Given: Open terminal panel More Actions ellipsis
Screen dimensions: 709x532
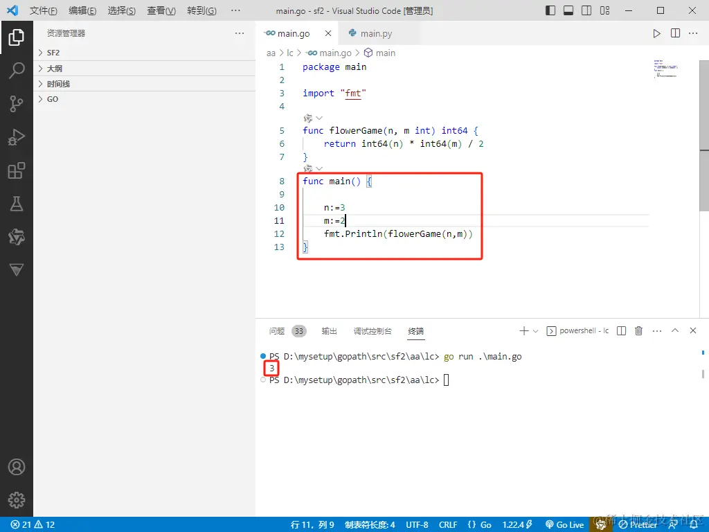Looking at the screenshot, I should tap(657, 330).
